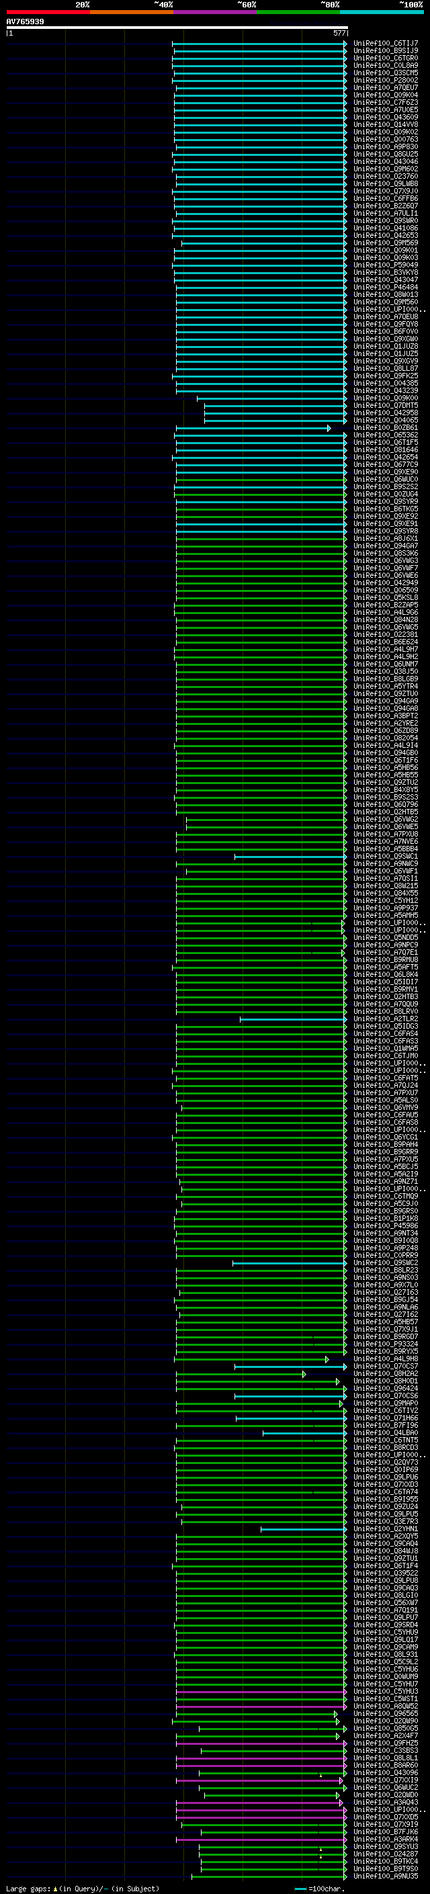
Task: Click hit label UniRef100_P45986
Action: pyautogui.click(x=385, y=1226)
